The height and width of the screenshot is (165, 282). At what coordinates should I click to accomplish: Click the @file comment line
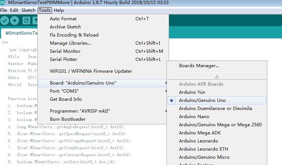point(22,57)
